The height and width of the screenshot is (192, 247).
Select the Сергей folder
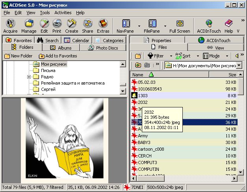48,89
